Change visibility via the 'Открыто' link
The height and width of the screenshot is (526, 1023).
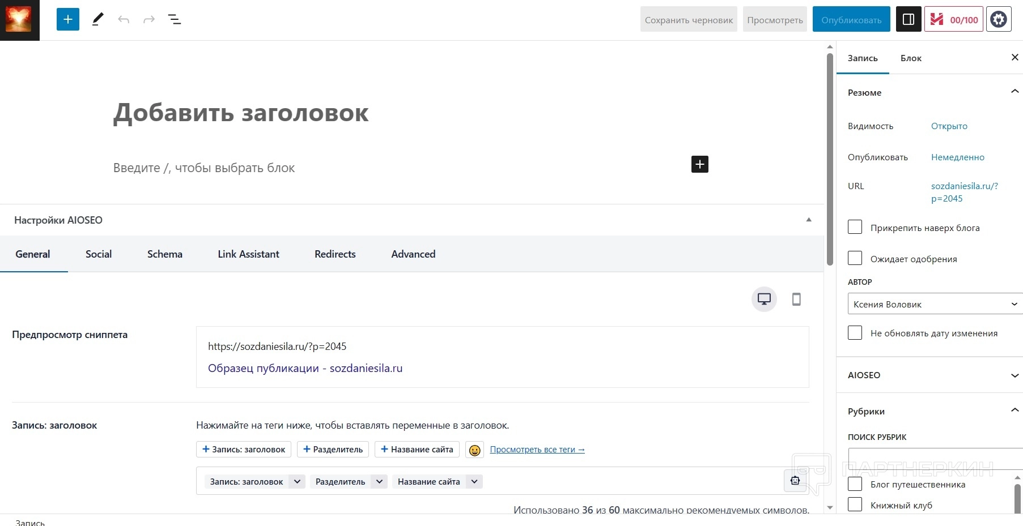coord(949,126)
